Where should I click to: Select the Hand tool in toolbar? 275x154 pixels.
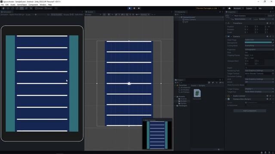click(3, 8)
